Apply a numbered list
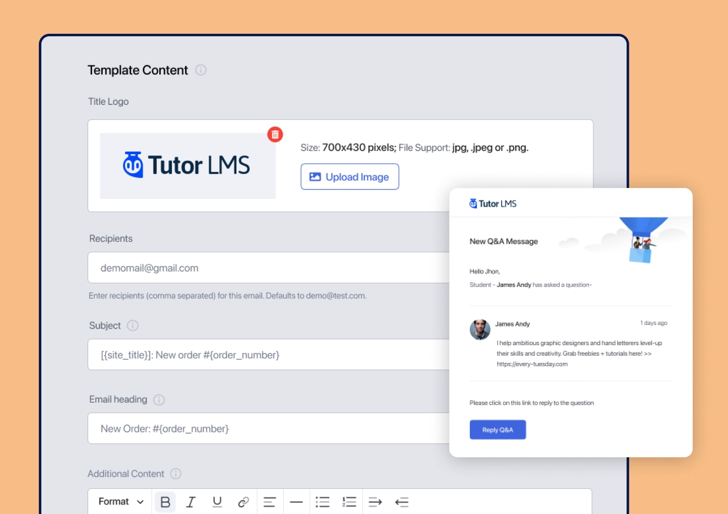728x514 pixels. (x=349, y=502)
